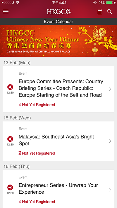117x208 pixels.
Task: Expand Malaysia event details chevron
Action: point(110,141)
